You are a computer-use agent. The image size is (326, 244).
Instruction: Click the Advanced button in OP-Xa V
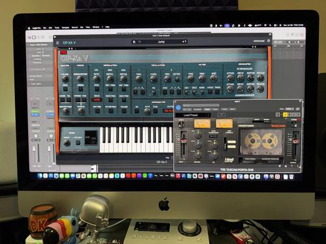[x=259, y=41]
